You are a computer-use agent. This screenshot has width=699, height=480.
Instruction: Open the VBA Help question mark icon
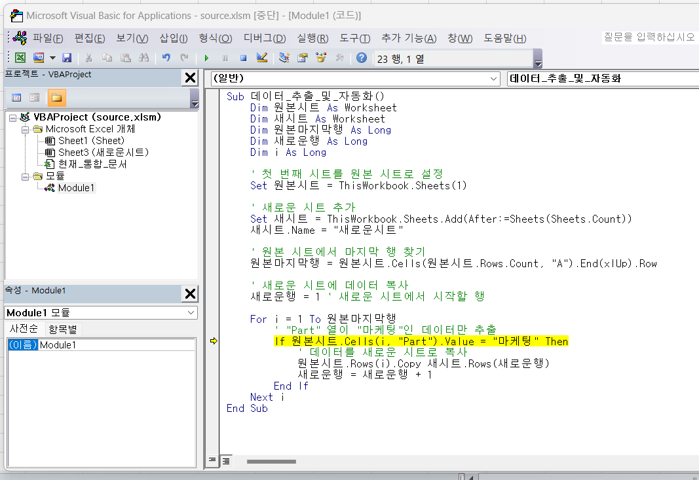362,58
